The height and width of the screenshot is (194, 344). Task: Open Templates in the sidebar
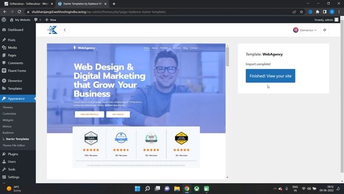15,88
